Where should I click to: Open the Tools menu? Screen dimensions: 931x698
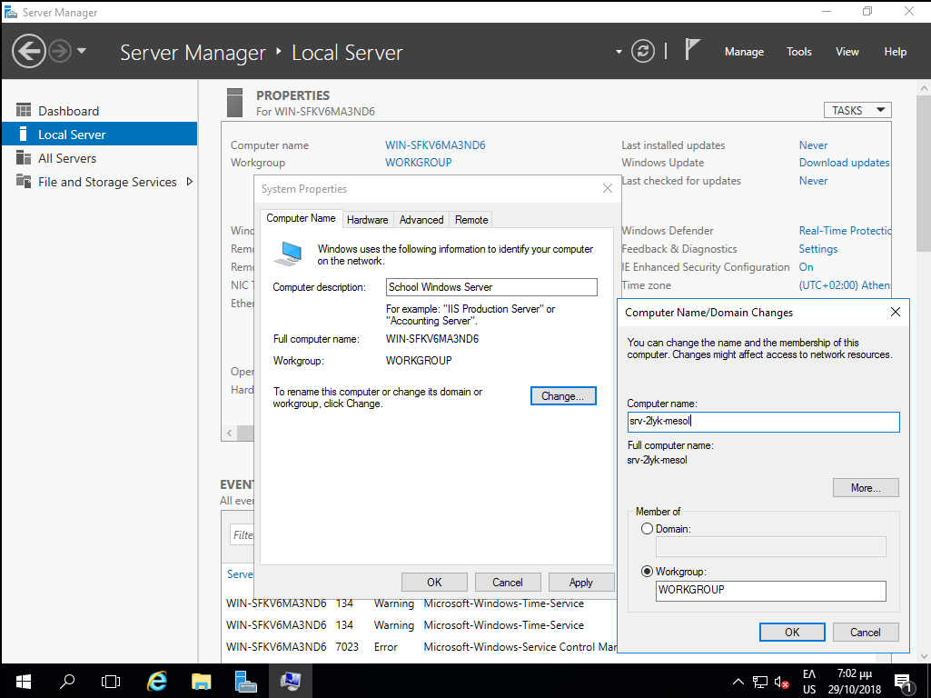click(798, 52)
